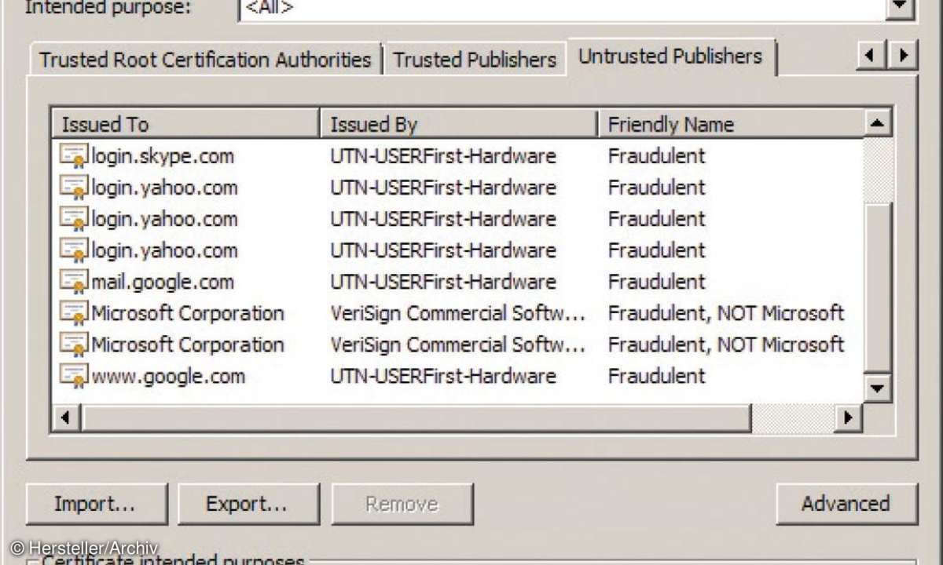This screenshot has height=565, width=943.
Task: Click the certificate icon beside www.google.com
Action: click(x=73, y=376)
